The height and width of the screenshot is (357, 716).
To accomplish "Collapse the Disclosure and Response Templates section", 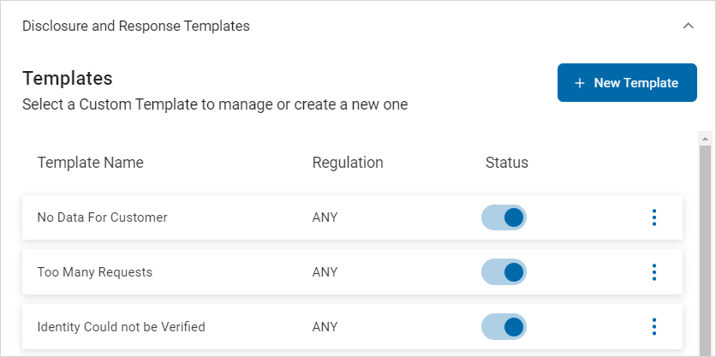I will [688, 26].
